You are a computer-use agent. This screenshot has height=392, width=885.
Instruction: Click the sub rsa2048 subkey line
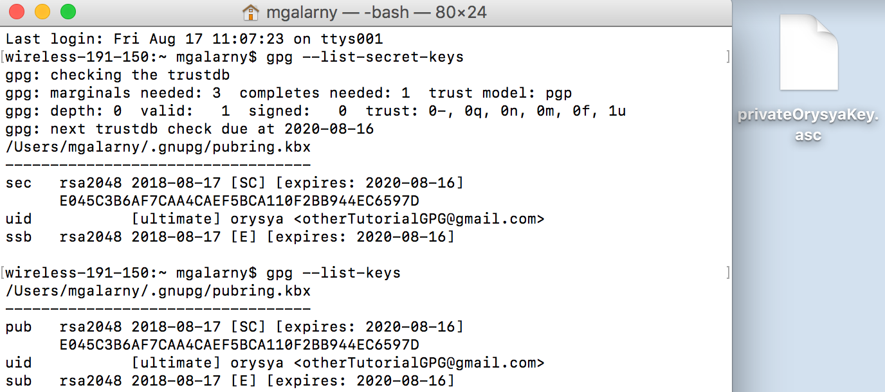click(230, 381)
